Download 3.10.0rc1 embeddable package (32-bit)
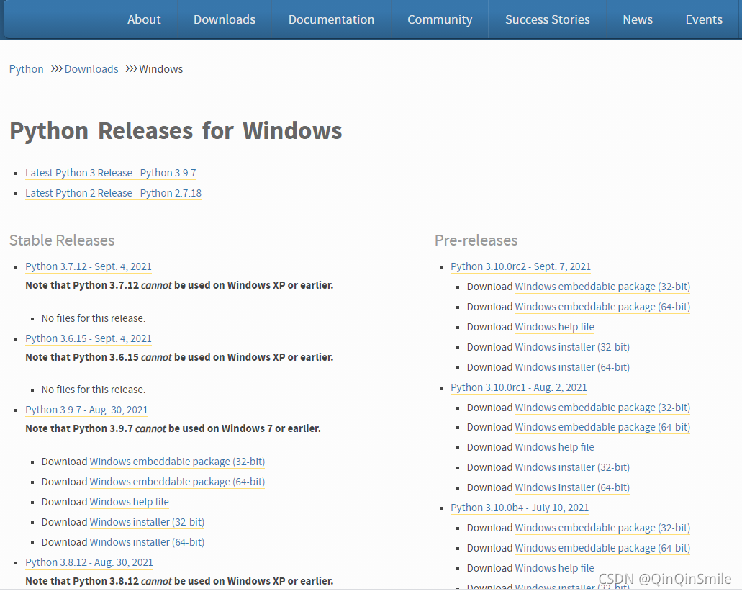742x594 pixels. coord(602,408)
